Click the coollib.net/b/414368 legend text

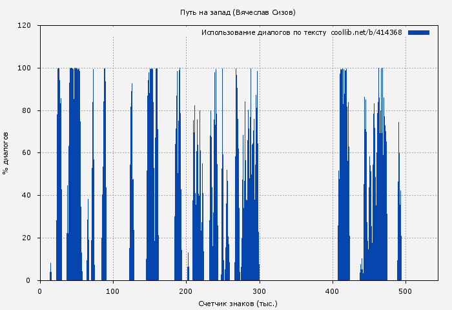(366, 32)
